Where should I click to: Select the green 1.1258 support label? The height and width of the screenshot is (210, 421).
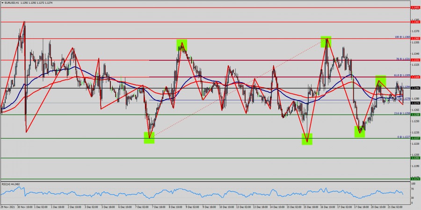415,114
